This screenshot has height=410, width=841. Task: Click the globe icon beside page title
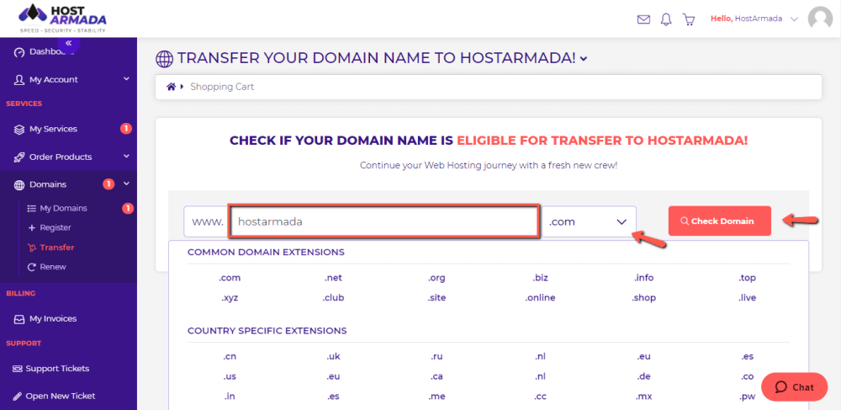(x=164, y=58)
